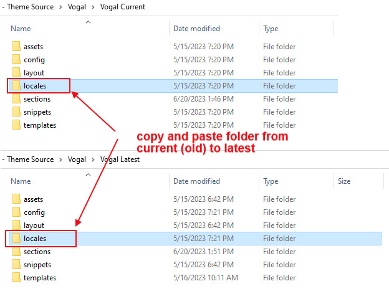Click date '5/15/2023 6:42 PM' of Latest assets

coord(203,199)
